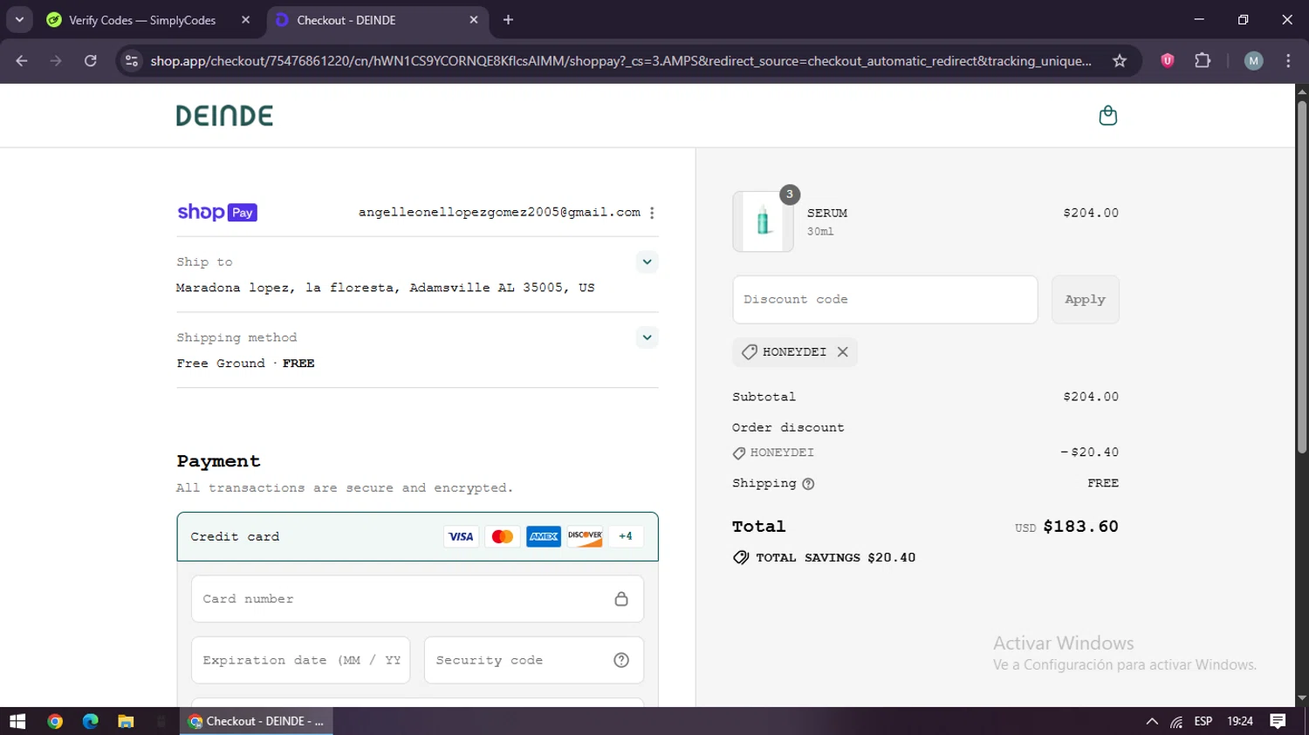The height and width of the screenshot is (735, 1309).
Task: Open the network Wi-Fi tray icon
Action: 1176,721
